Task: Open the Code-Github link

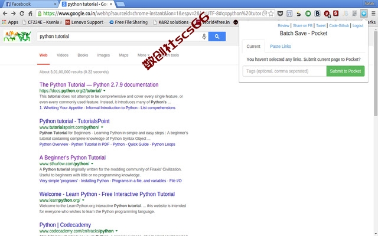Action: coord(339,25)
